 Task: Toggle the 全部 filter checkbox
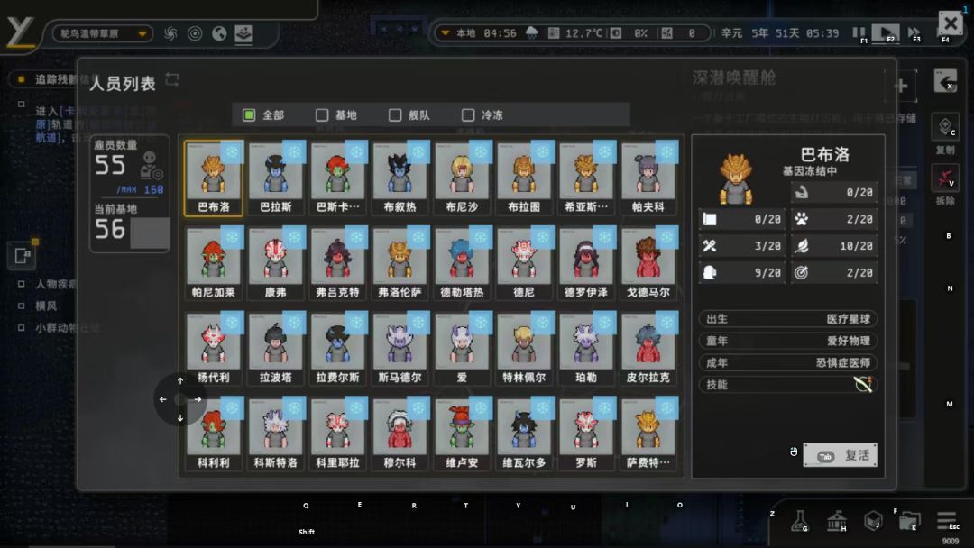pos(249,114)
